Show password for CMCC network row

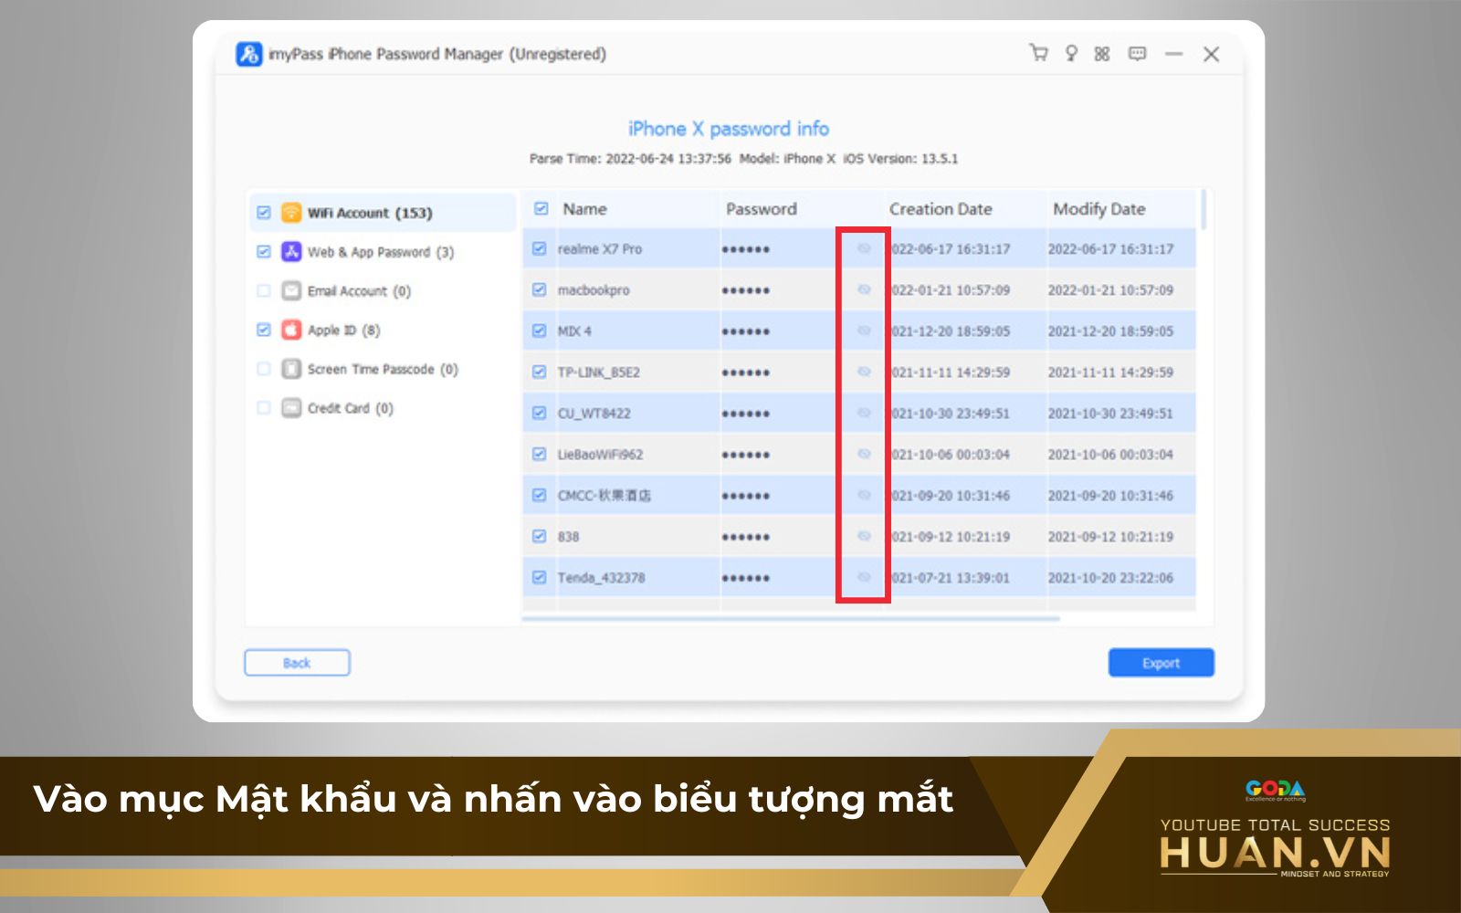coord(864,495)
